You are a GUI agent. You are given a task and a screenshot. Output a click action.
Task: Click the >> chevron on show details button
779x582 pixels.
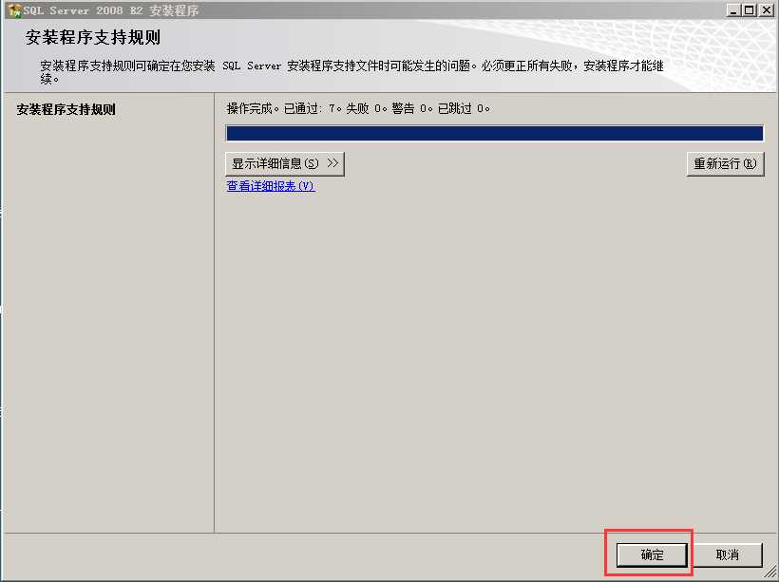(332, 163)
